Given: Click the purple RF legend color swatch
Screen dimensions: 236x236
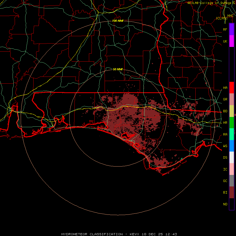Looking at the screenshot, I should [x=232, y=29].
